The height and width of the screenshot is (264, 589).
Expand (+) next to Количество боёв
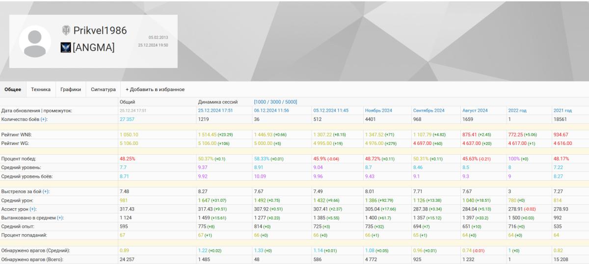[44, 120]
